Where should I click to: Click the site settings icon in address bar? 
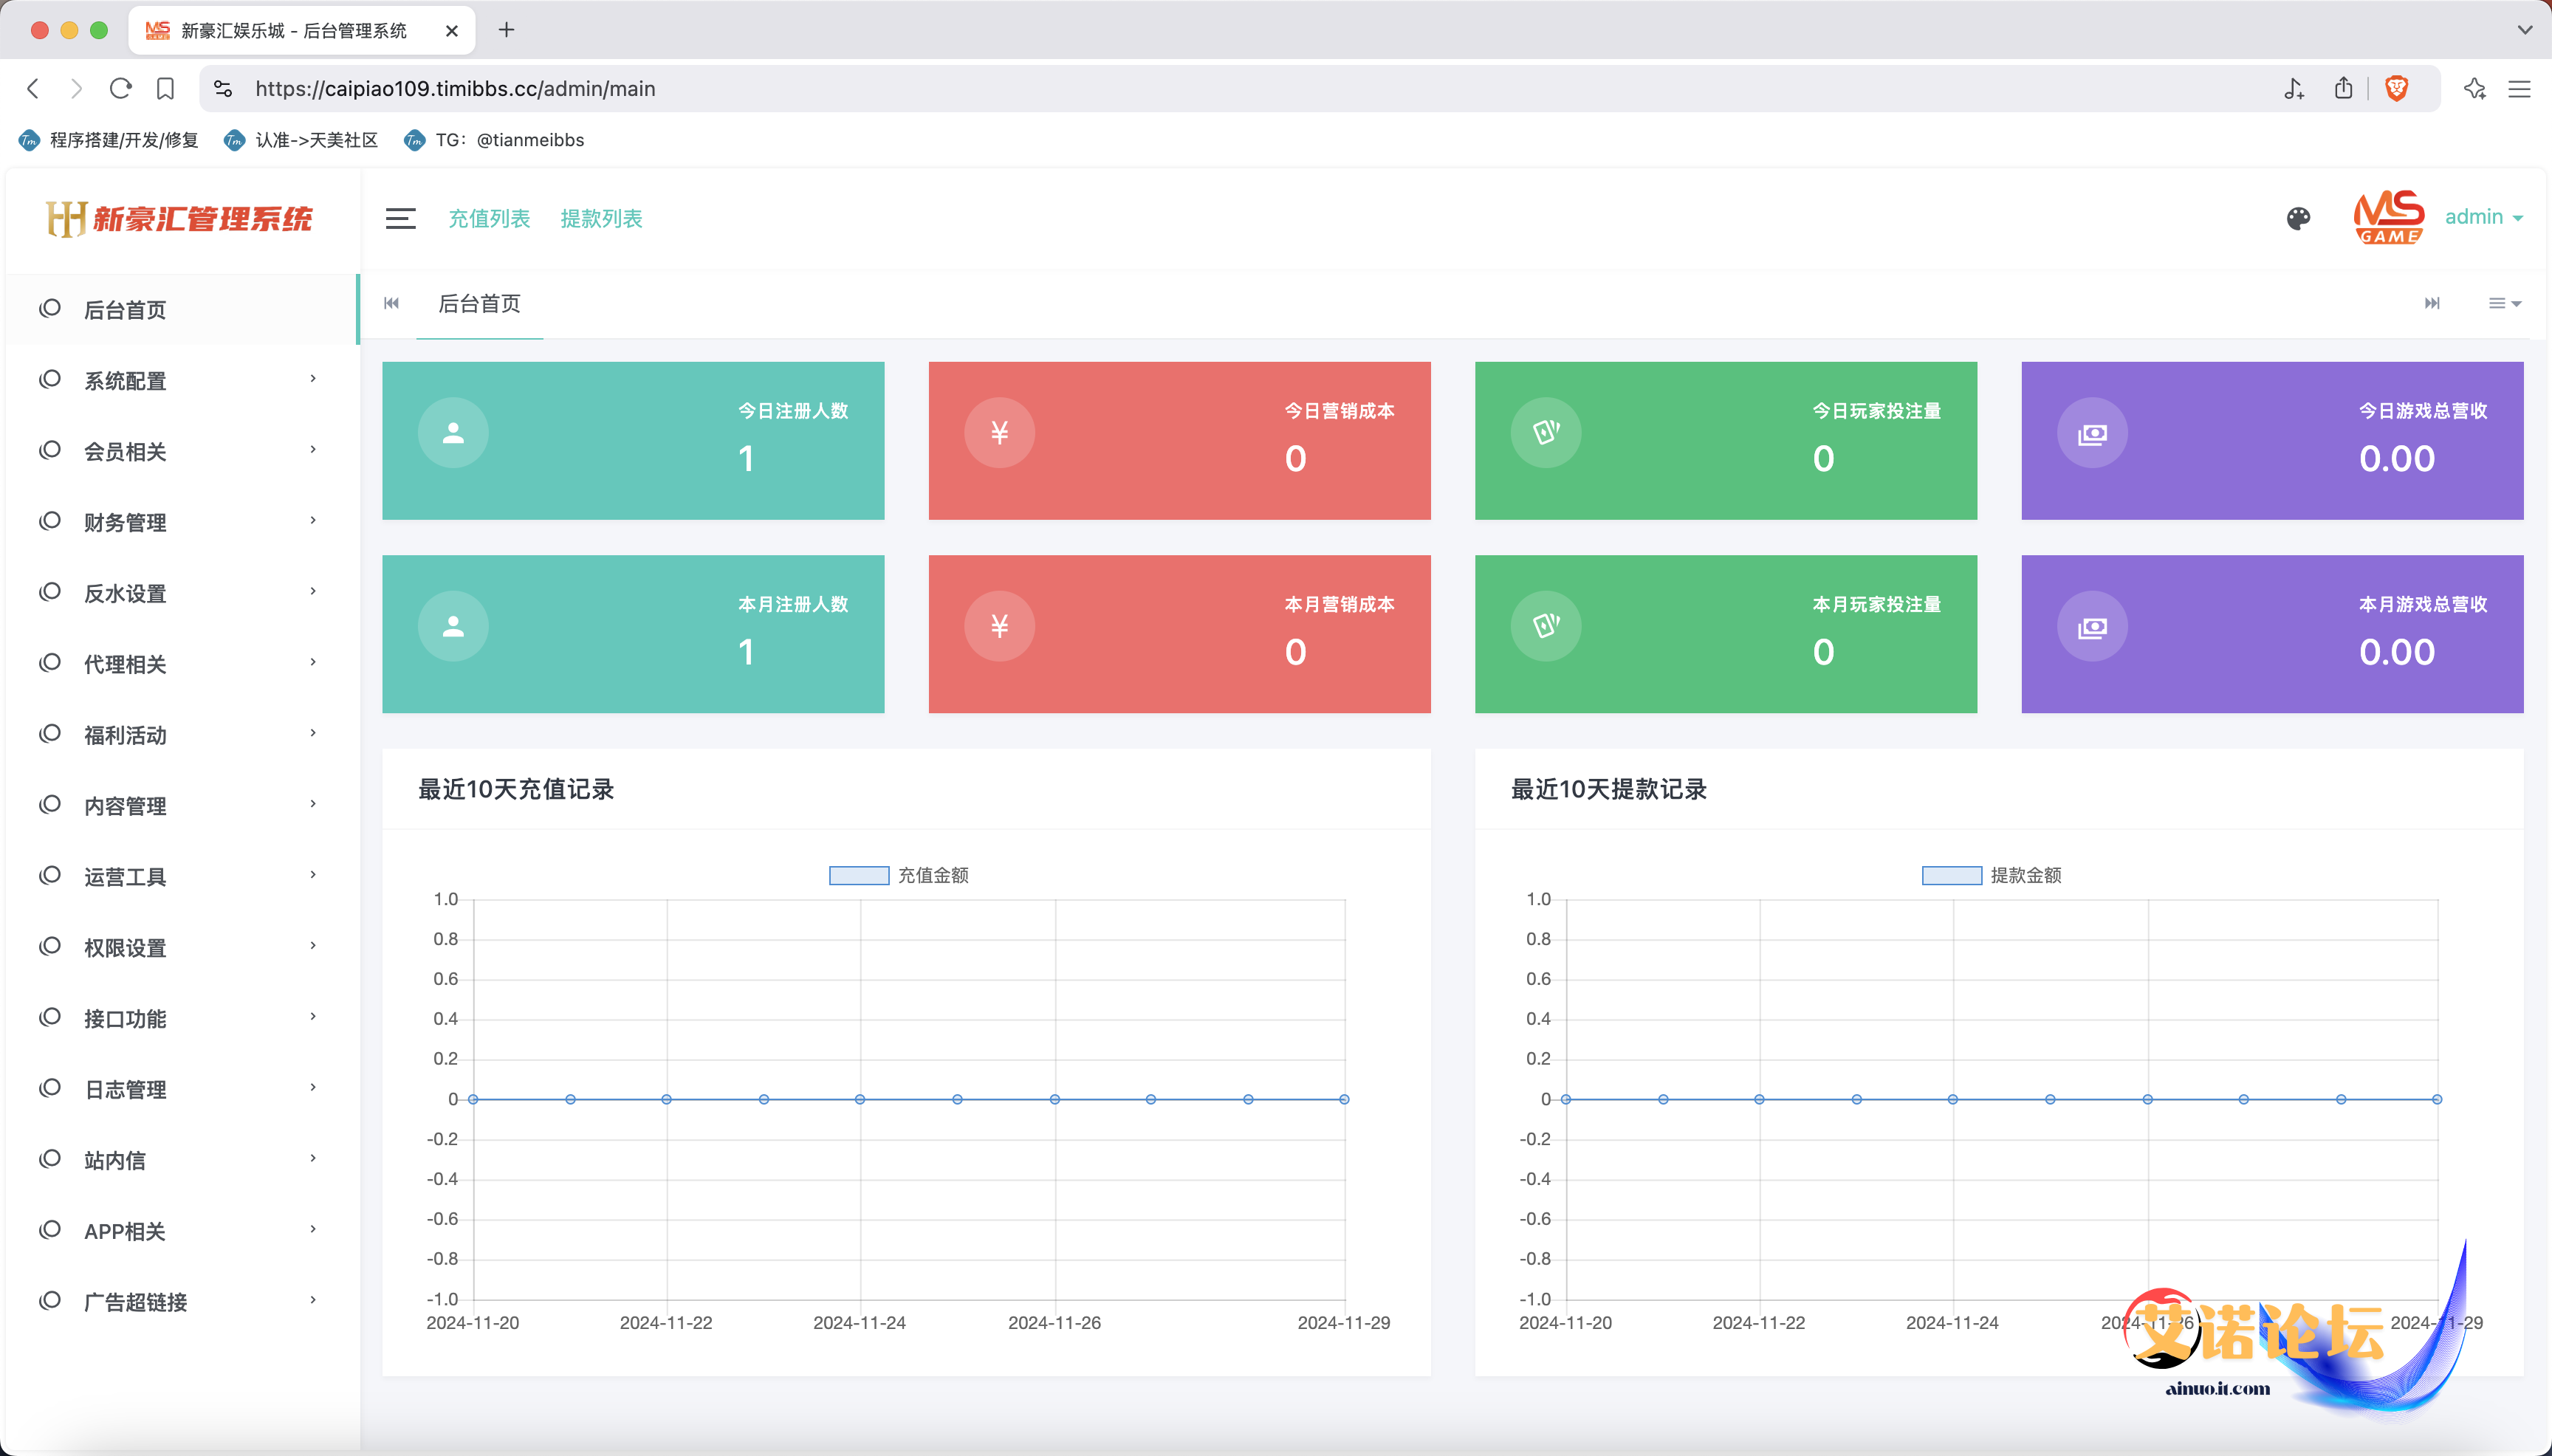223,89
